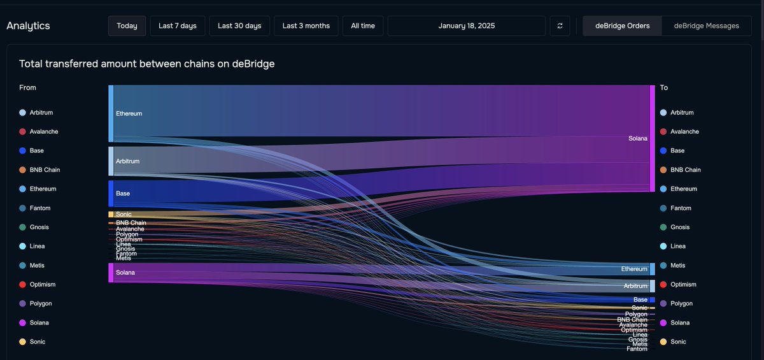Click Fantom in From legend
Screen dimensions: 764x360
tap(35, 208)
